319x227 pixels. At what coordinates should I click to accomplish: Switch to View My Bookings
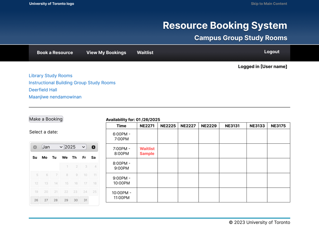coord(106,53)
